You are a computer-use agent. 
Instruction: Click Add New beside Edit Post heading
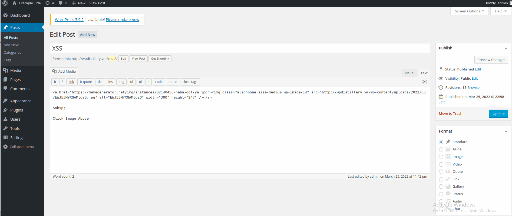(88, 35)
